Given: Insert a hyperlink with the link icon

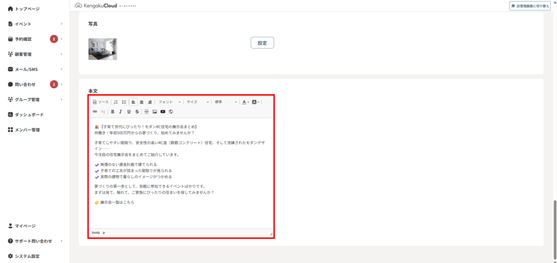Looking at the screenshot, I should click(x=95, y=112).
